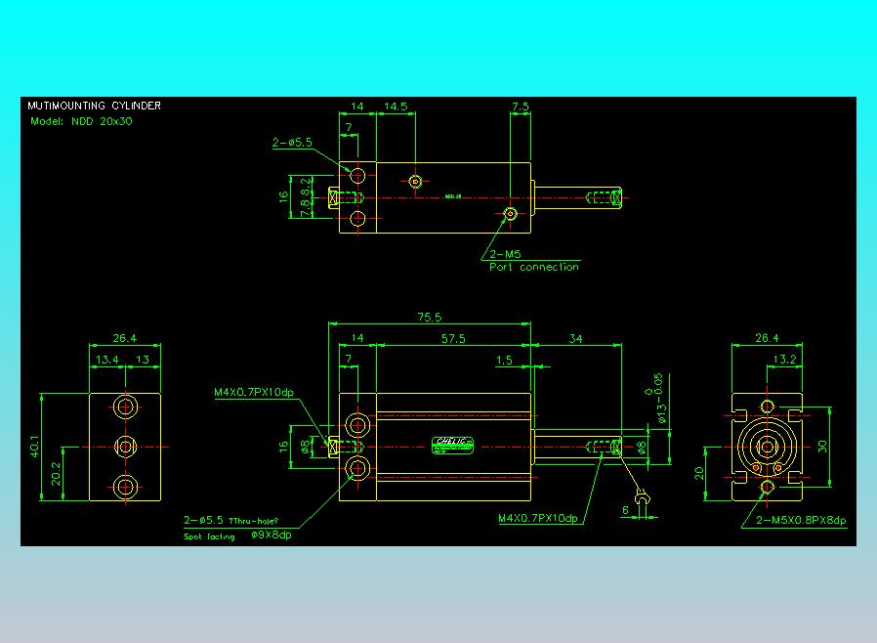Click the 2-M5 Port connection annotation
This screenshot has width=877, height=643.
coord(534,261)
